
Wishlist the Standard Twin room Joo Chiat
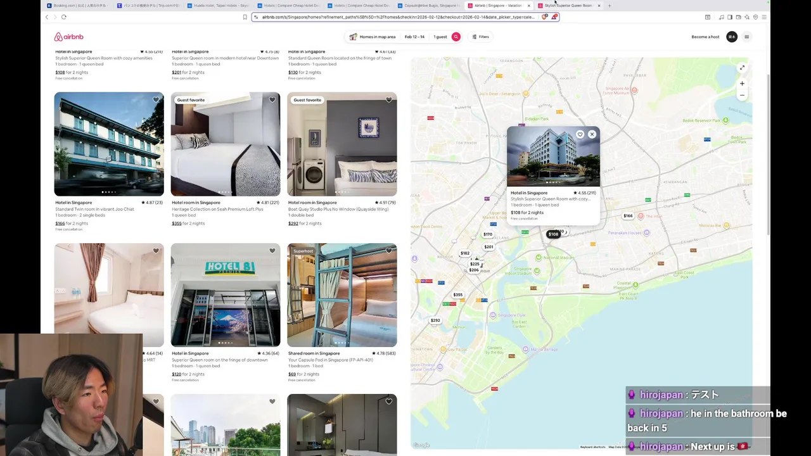pyautogui.click(x=156, y=100)
